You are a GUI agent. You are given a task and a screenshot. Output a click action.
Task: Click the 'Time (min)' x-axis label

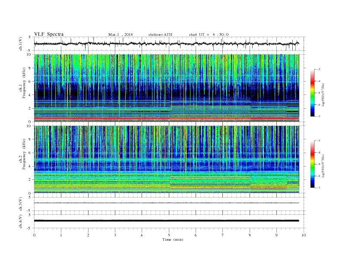click(x=173, y=239)
